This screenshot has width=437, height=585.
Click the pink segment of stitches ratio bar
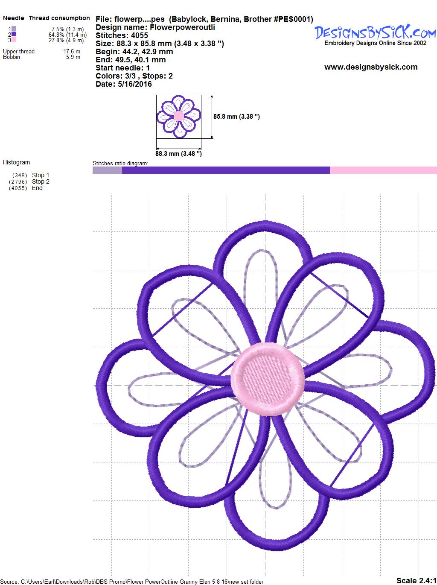point(383,170)
